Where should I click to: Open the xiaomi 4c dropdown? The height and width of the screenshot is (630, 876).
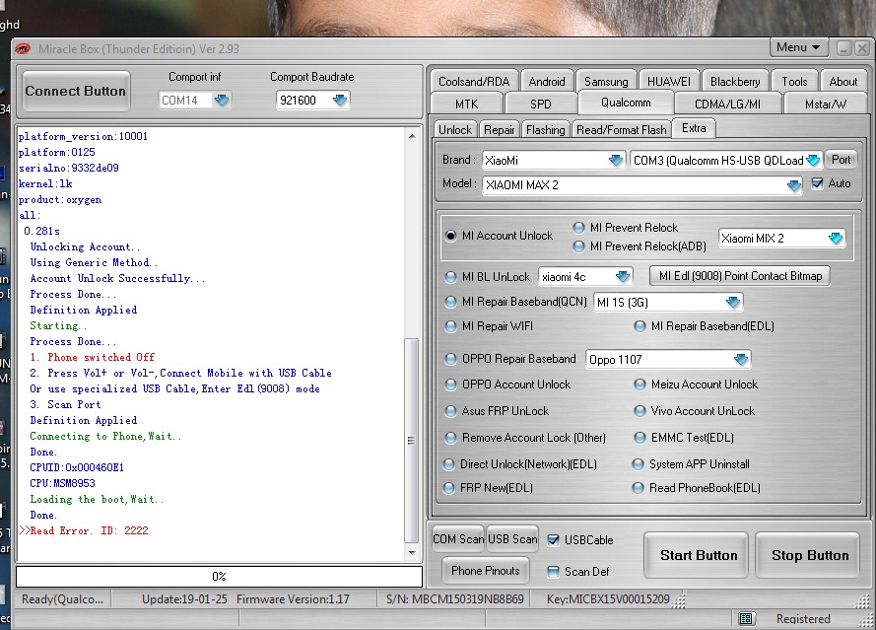pos(623,277)
